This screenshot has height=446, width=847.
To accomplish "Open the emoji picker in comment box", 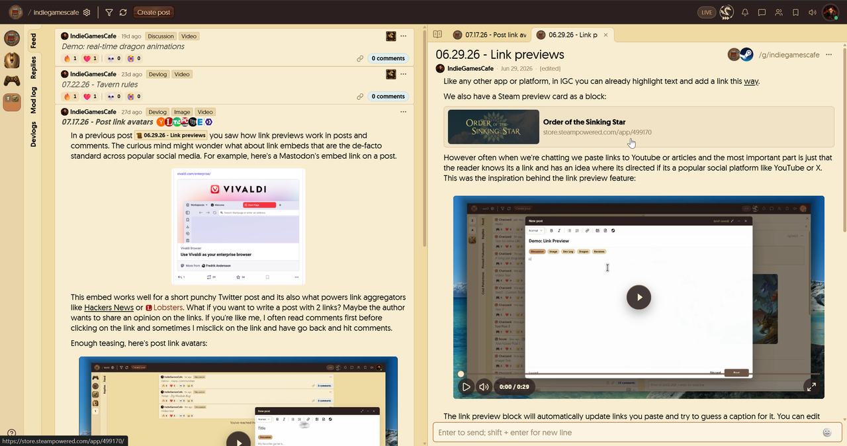I will pos(827,432).
